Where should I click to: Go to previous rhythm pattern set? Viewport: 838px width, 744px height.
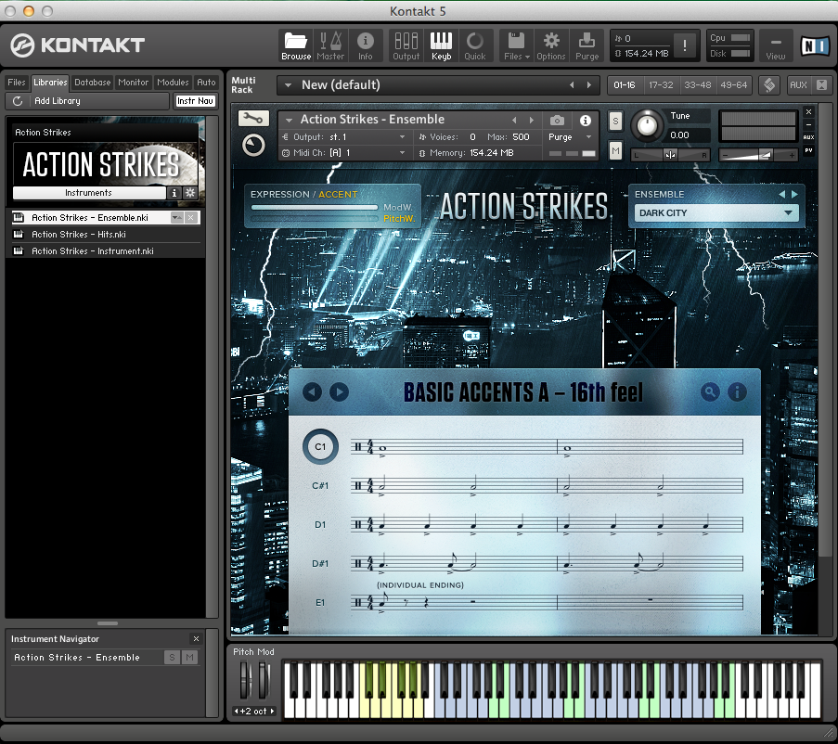pyautogui.click(x=312, y=392)
